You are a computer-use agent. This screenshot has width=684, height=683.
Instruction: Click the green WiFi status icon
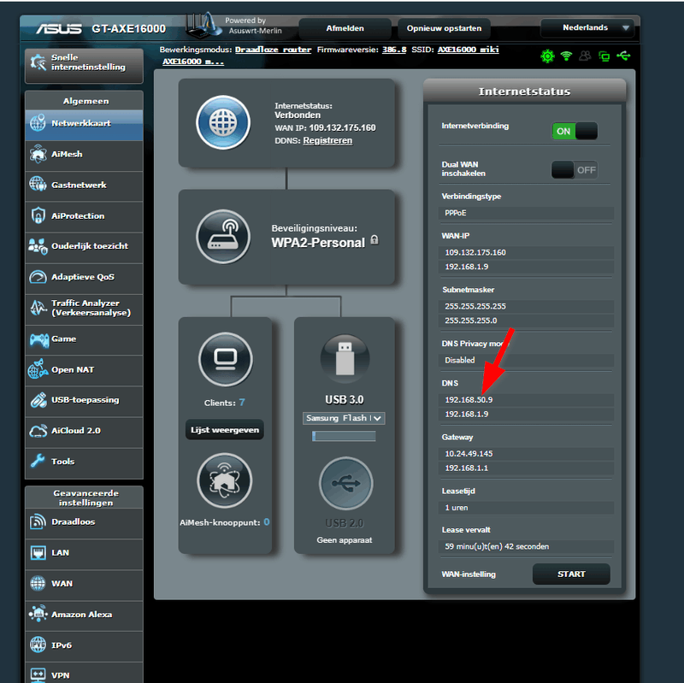click(x=566, y=56)
